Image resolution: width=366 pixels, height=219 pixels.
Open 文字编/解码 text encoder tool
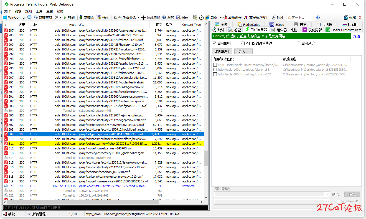click(256, 17)
